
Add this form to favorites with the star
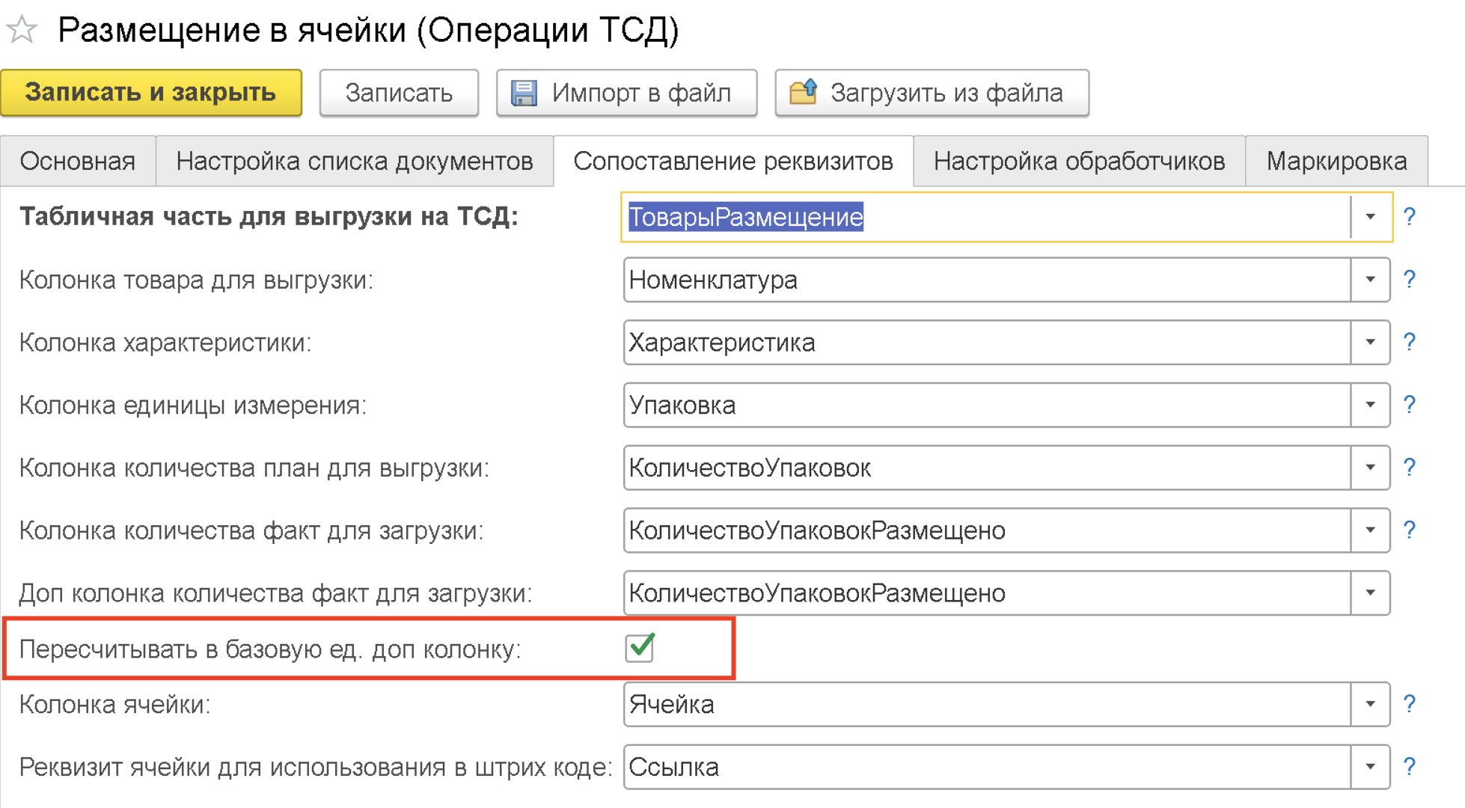click(22, 30)
